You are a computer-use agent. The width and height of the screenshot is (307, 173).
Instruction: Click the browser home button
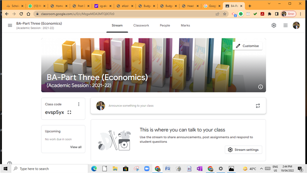coord(29,14)
